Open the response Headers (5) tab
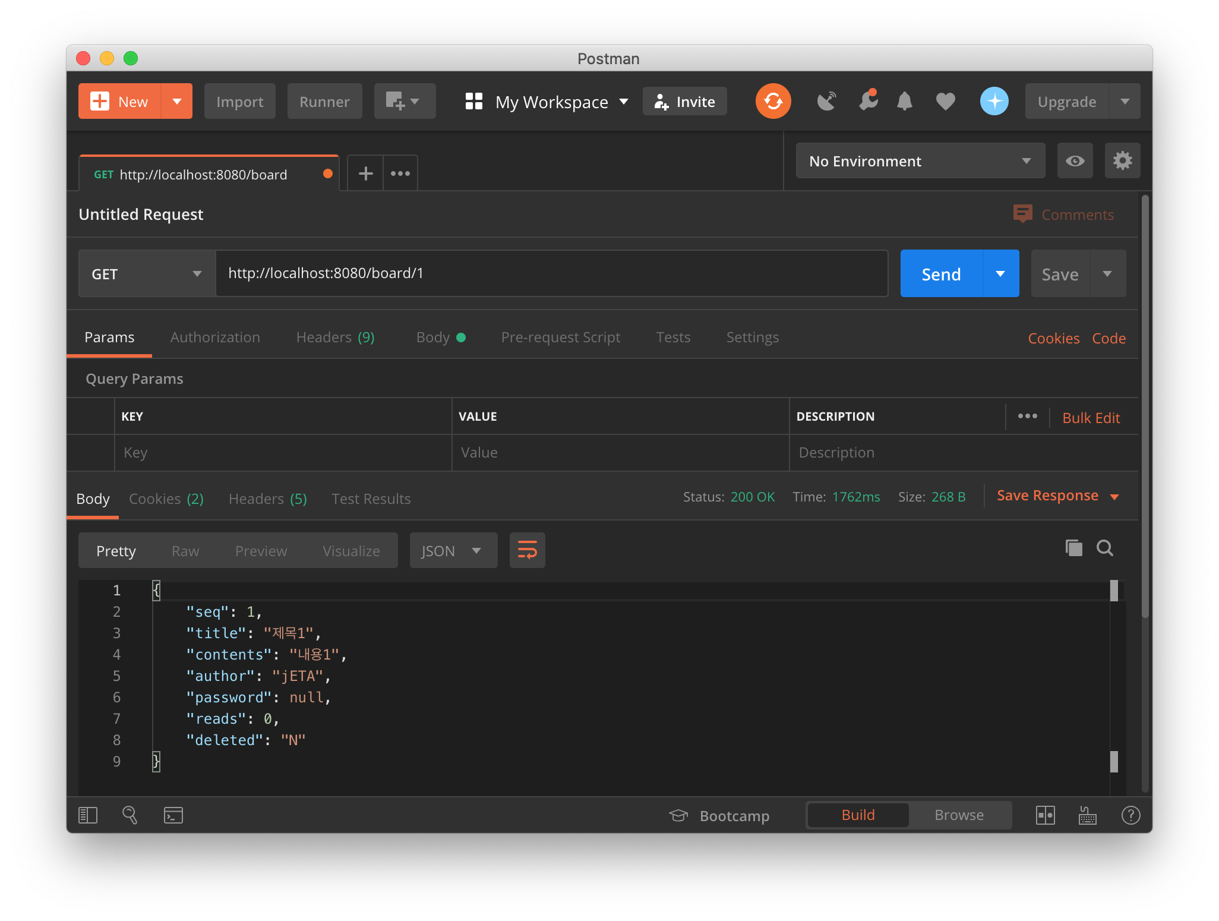 click(x=267, y=499)
